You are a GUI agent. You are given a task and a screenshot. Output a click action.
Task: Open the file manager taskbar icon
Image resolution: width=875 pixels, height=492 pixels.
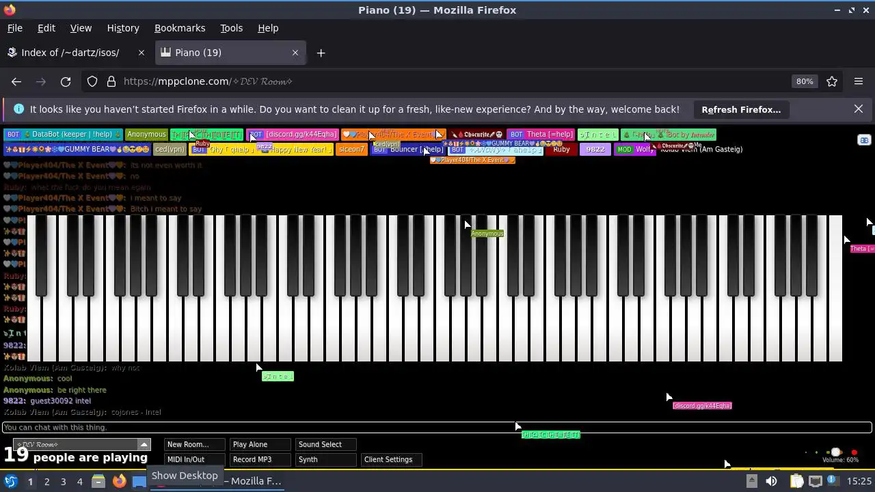98,482
